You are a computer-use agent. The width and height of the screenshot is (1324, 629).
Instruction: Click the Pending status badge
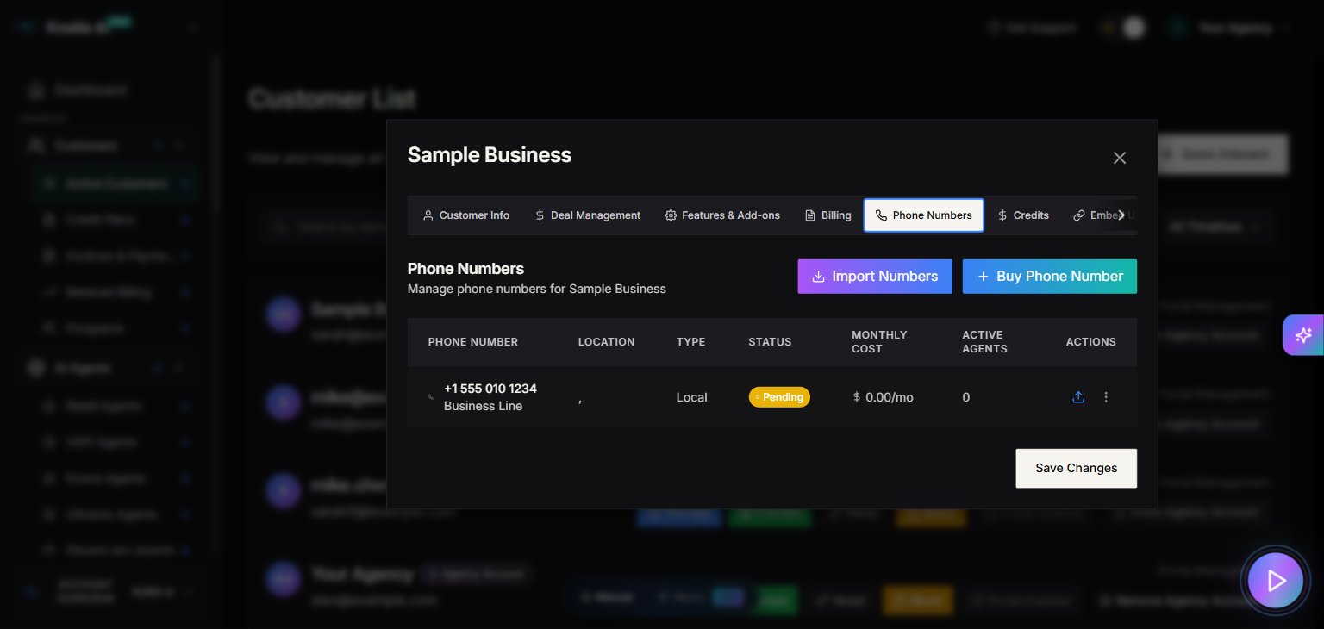[x=779, y=397]
